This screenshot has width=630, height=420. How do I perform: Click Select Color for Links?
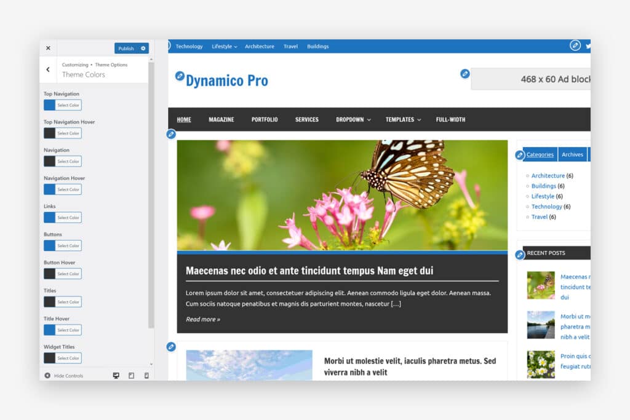[x=68, y=218]
